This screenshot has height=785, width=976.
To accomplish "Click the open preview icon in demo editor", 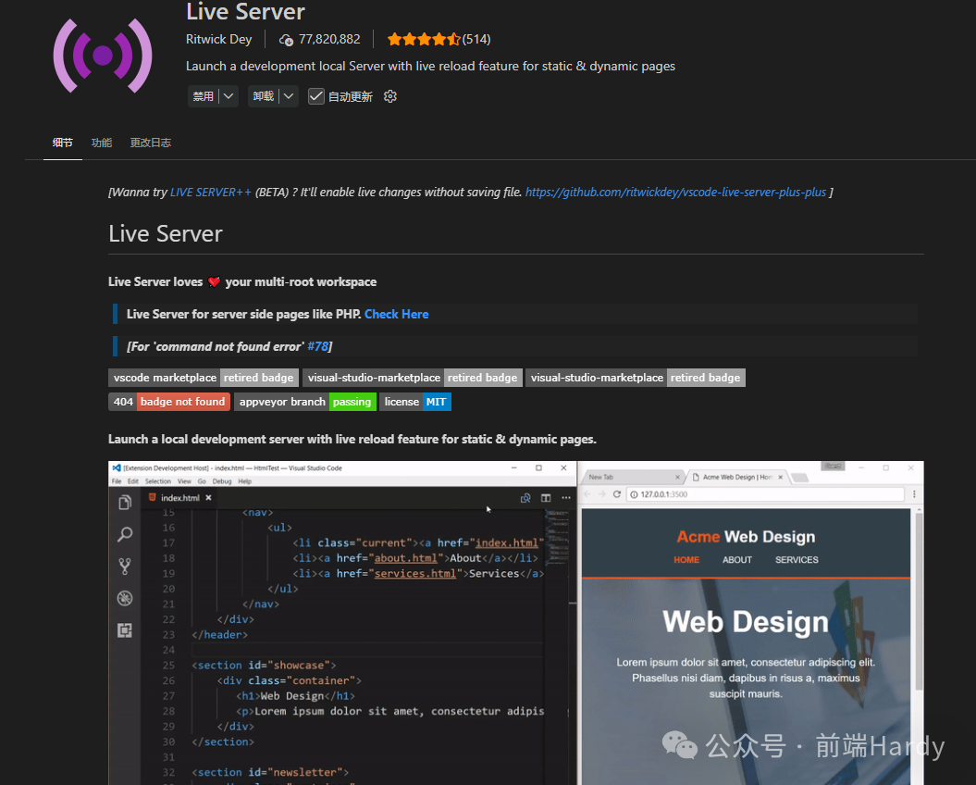I will 525,498.
